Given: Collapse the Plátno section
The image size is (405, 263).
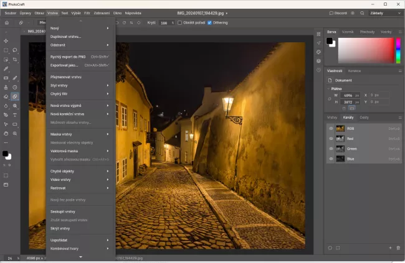Looking at the screenshot, I should (328, 89).
